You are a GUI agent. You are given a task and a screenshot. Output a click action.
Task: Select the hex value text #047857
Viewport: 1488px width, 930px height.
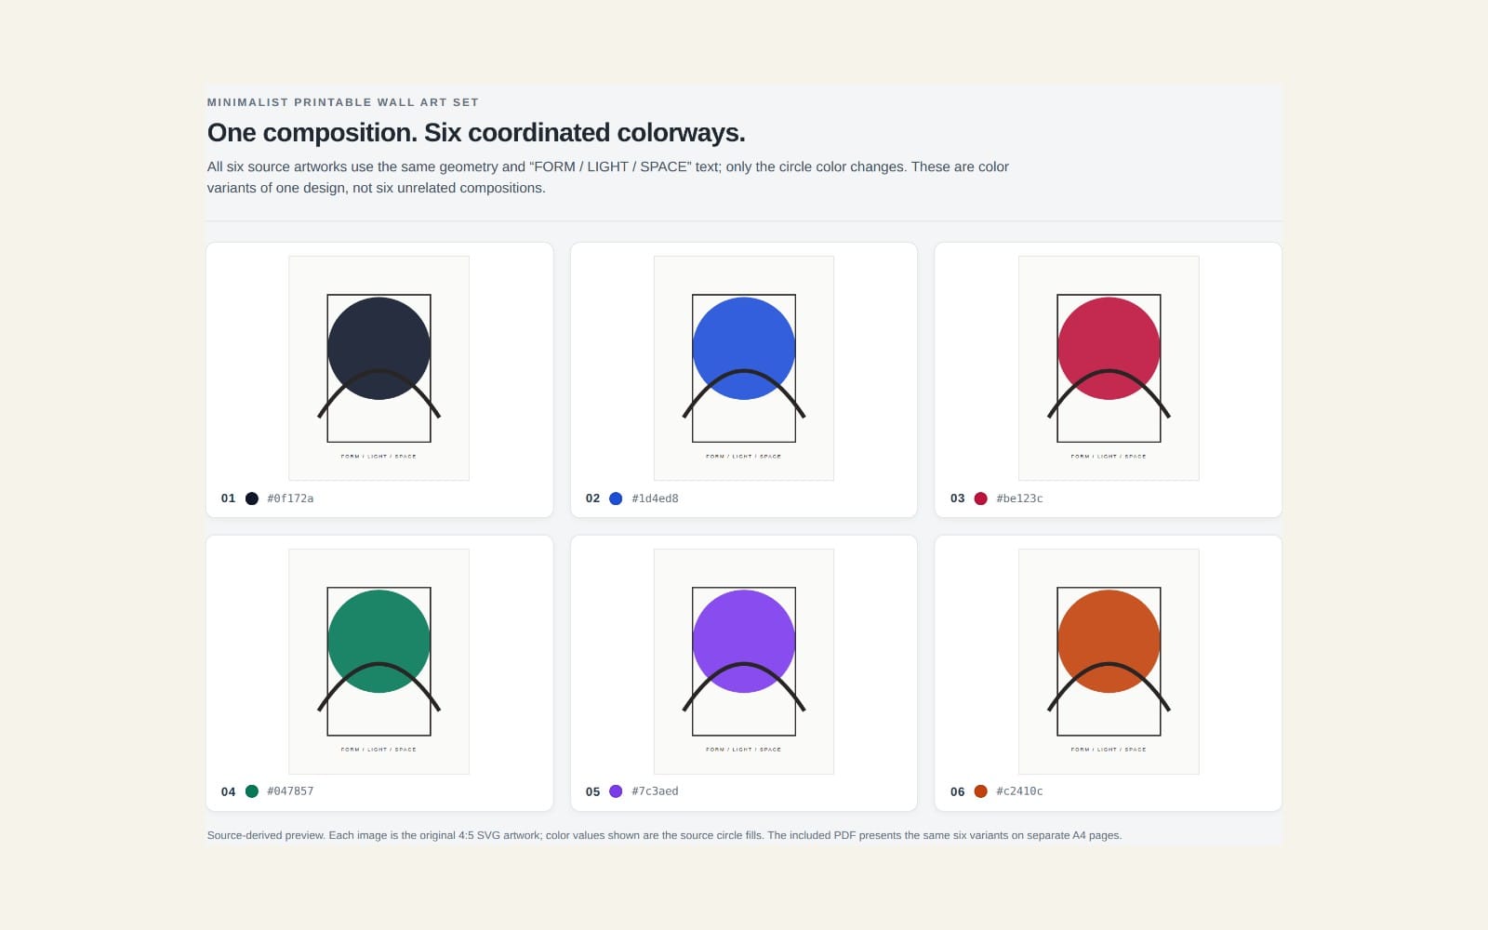tap(290, 791)
